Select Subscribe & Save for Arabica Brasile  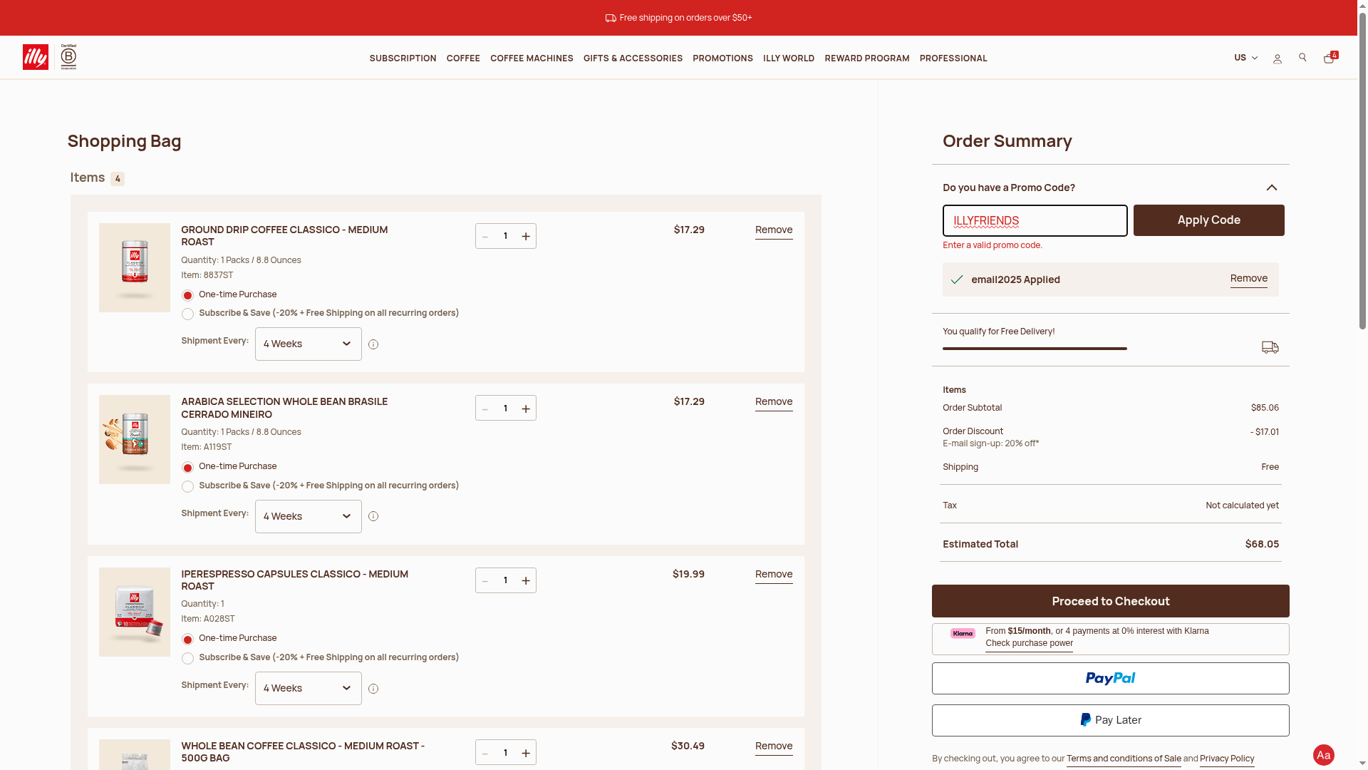(x=187, y=487)
